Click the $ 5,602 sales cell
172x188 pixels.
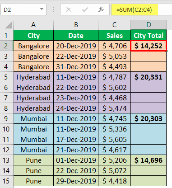[114, 88]
